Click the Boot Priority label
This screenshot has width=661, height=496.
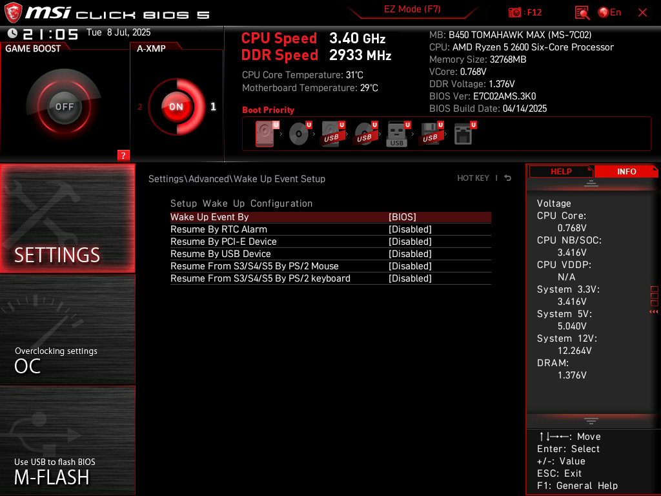(268, 110)
